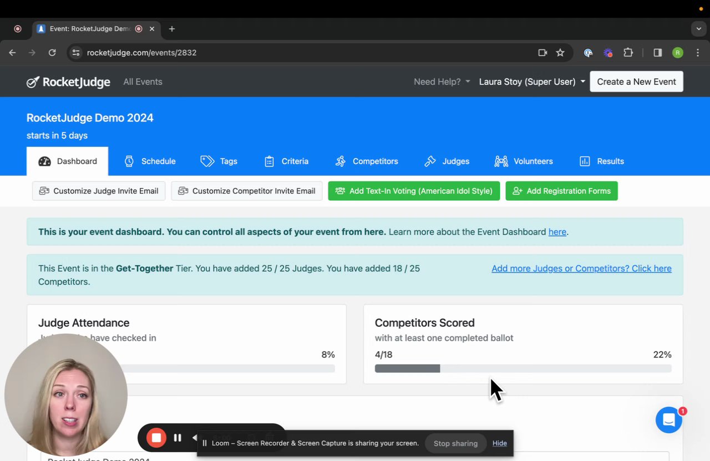Image resolution: width=710 pixels, height=461 pixels.
Task: Click the 8% attendance percentage
Action: (328, 355)
